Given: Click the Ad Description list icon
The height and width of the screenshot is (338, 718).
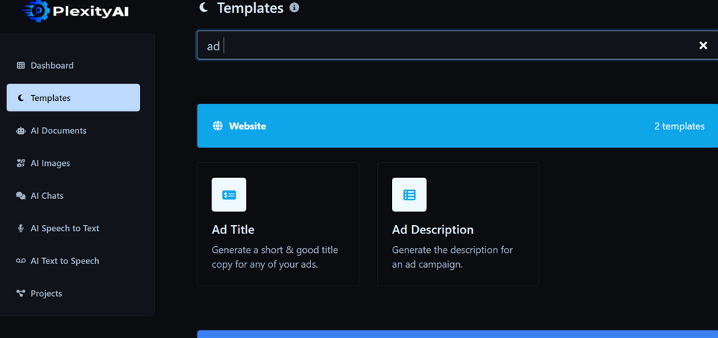Looking at the screenshot, I should (x=409, y=194).
